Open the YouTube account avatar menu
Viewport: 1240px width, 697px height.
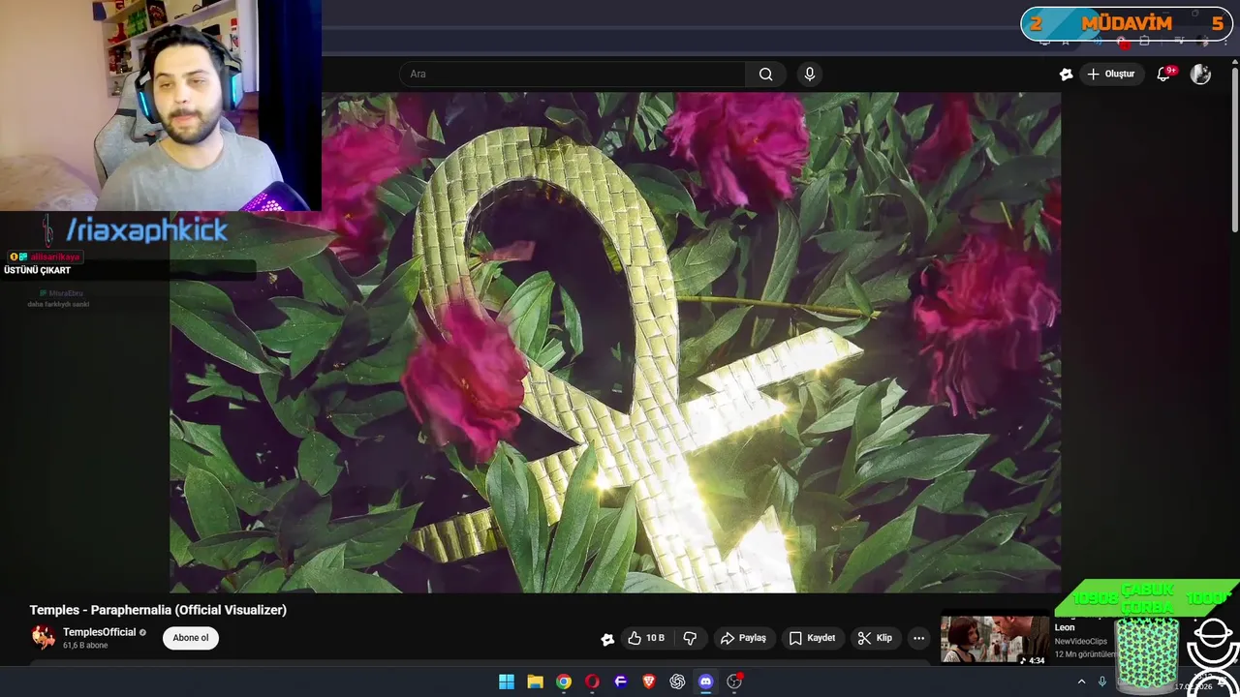1200,75
